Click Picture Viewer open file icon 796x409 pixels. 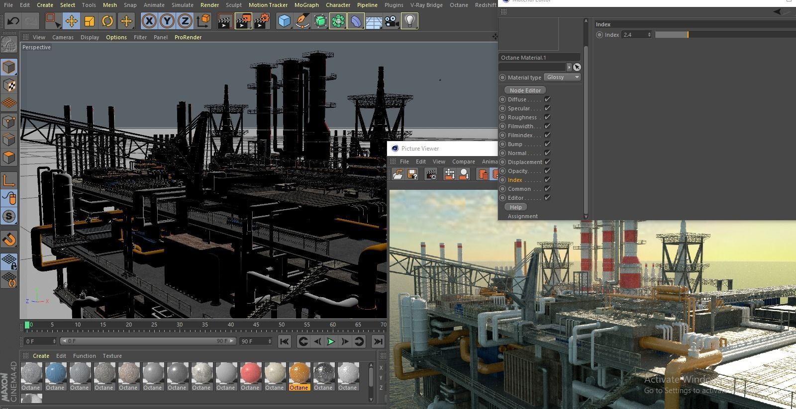click(398, 174)
